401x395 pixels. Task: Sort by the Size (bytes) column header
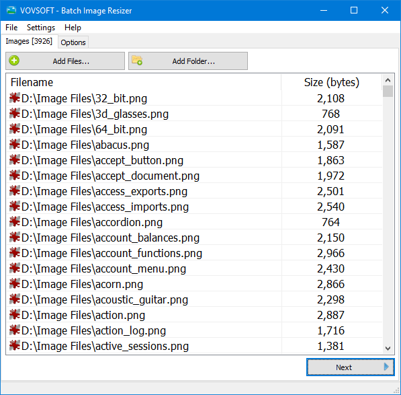(x=332, y=82)
